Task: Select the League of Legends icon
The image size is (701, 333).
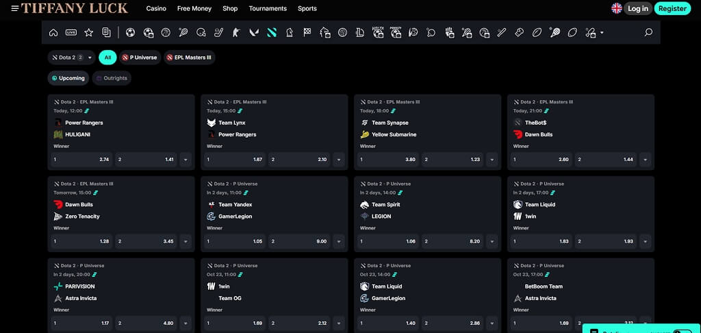Action: click(360, 32)
